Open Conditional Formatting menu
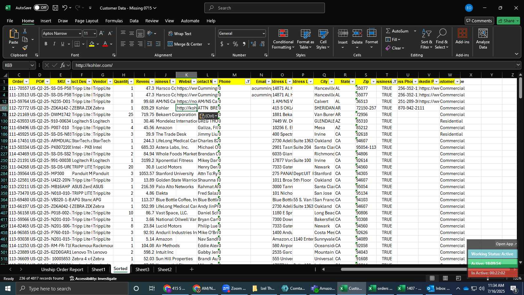The height and width of the screenshot is (295, 524). [x=283, y=39]
